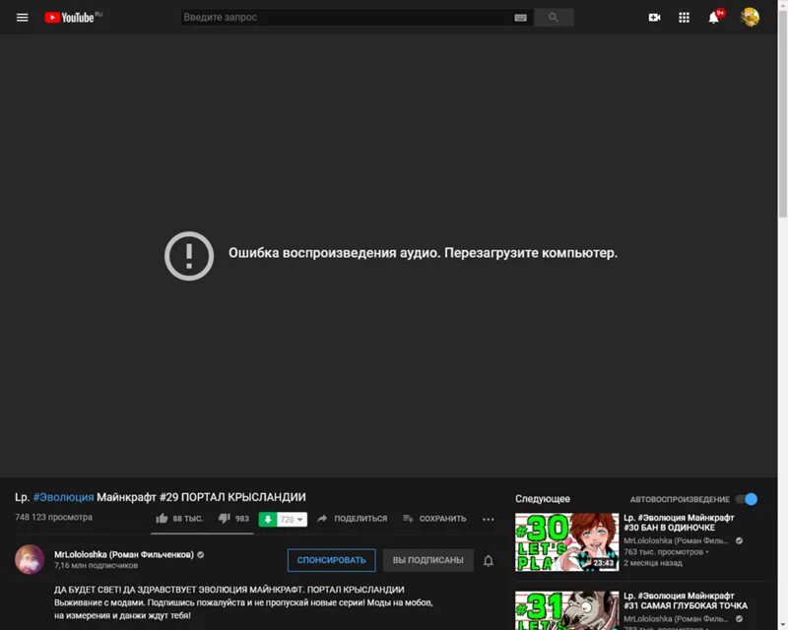Screen dimensions: 788x630
Task: Click the '748 123 просмотра' view count
Action: pyautogui.click(x=54, y=517)
